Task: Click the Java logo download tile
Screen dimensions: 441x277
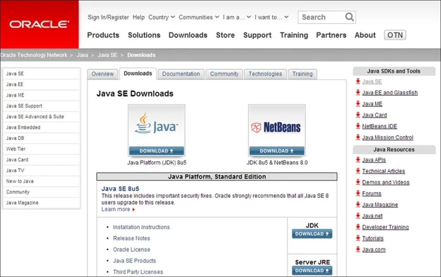Action: [157, 130]
